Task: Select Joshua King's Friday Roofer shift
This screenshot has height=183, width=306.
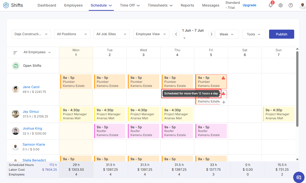Action: (x=211, y=131)
